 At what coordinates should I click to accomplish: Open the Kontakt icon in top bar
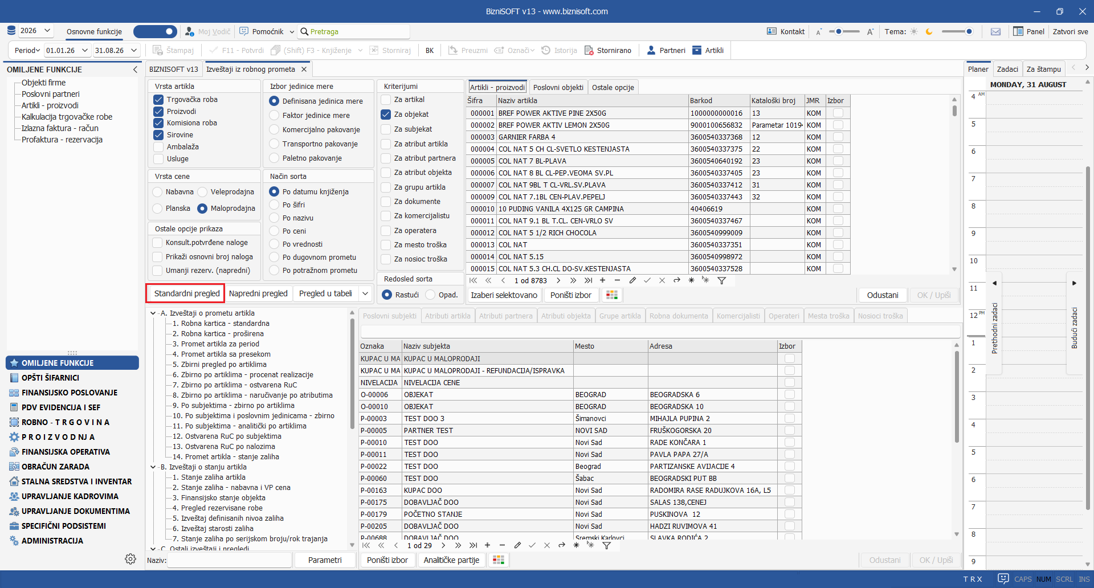click(772, 31)
